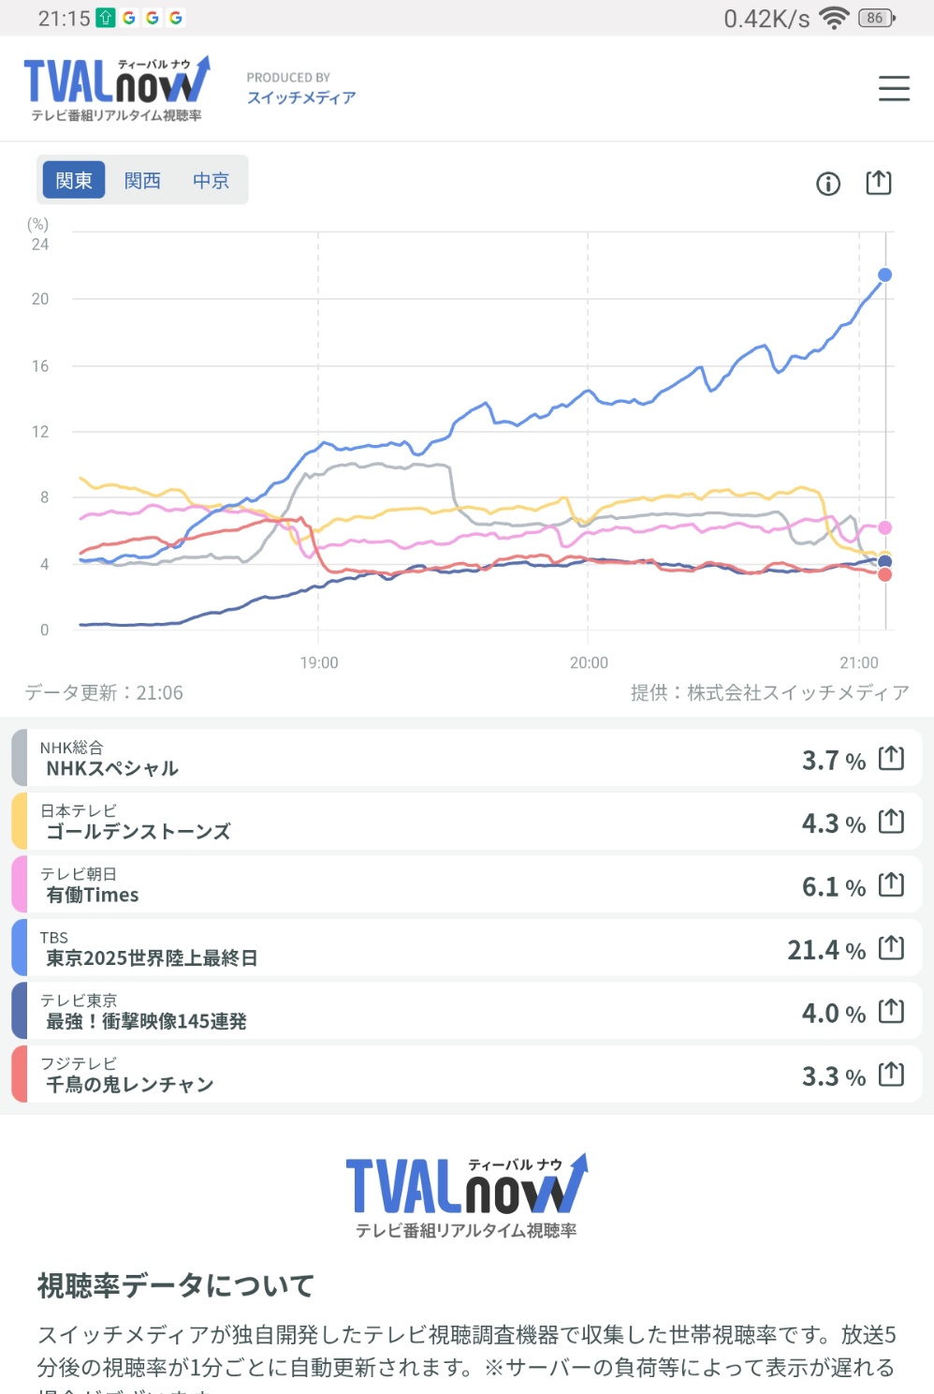Viewport: 934px width, 1394px height.
Task: Click the blue TBS endpoint on chart
Action: pos(884,275)
